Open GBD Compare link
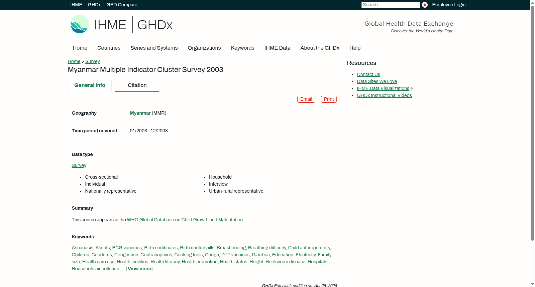Screen dimensions: 535x287 pyautogui.click(x=122, y=5)
